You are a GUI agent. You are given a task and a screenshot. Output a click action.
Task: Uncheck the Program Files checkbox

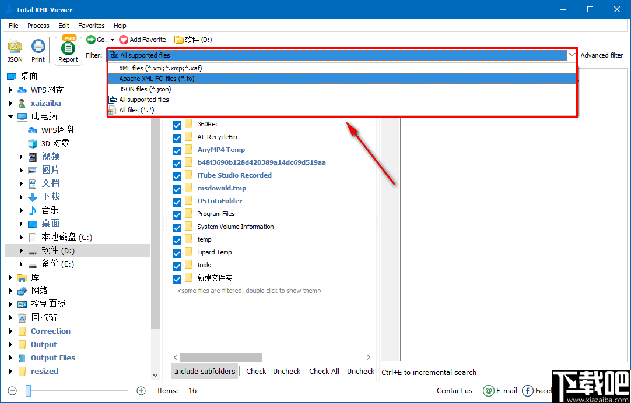point(177,214)
